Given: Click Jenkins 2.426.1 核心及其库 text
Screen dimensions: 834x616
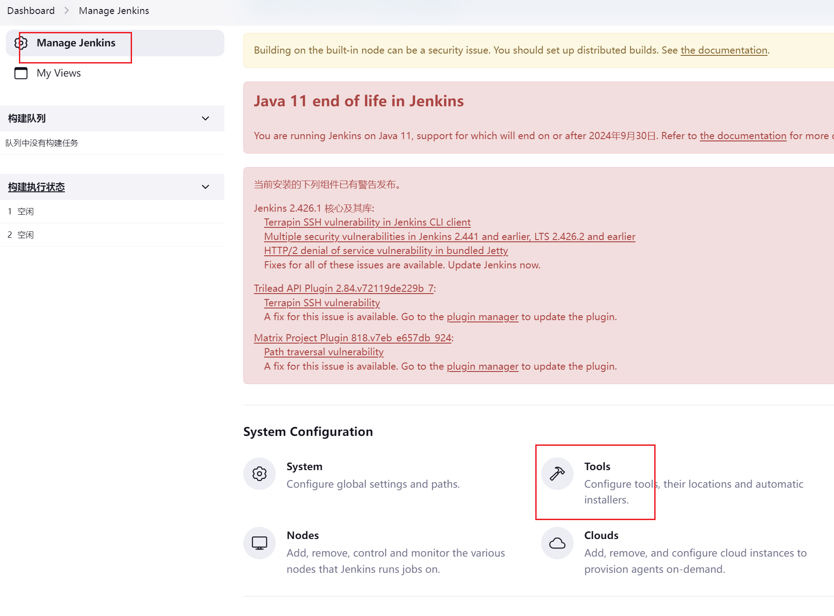Looking at the screenshot, I should [314, 208].
